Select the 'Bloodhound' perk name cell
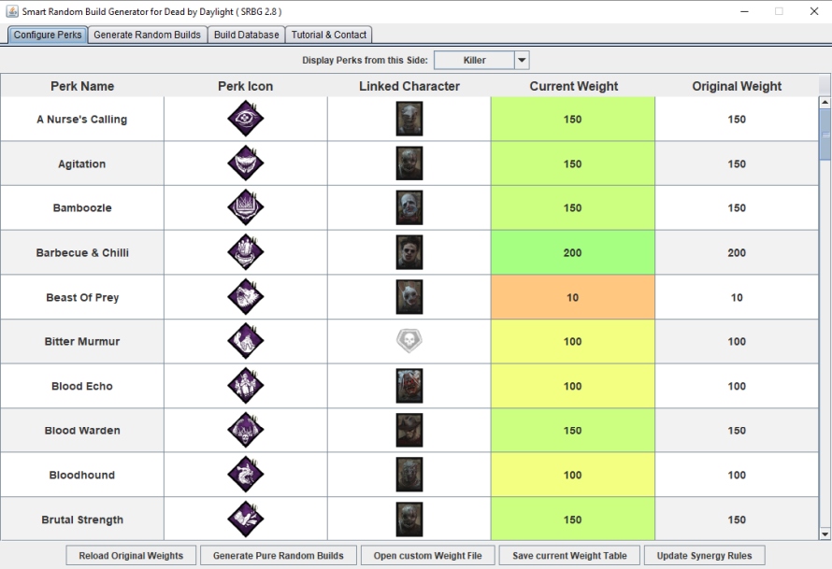Screen dimensions: 832x569 click(82, 475)
